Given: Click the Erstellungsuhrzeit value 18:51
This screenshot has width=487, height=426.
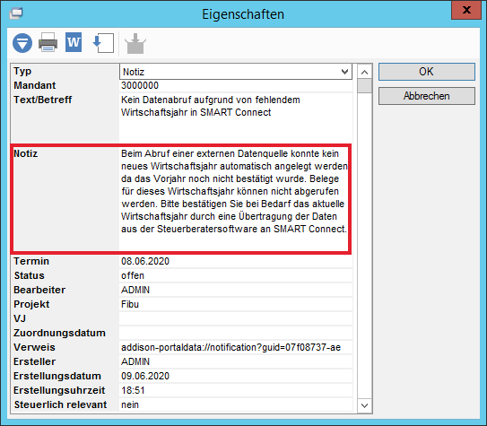Looking at the screenshot, I should click(236, 390).
